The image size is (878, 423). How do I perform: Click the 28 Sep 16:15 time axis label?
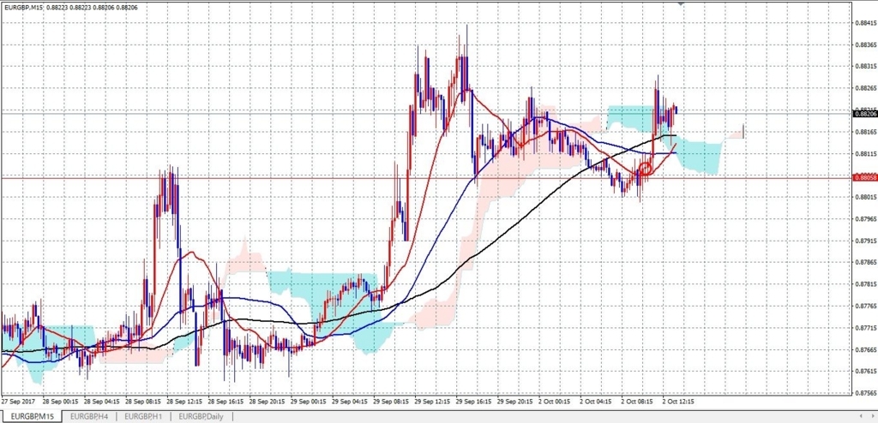tap(226, 402)
